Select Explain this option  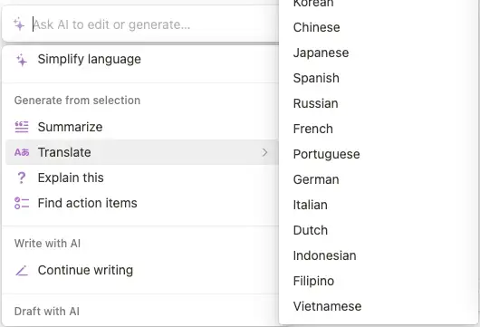pyautogui.click(x=141, y=178)
